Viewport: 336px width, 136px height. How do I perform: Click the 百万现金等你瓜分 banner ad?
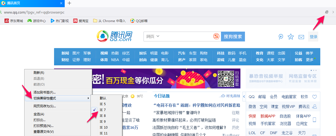(x=166, y=79)
